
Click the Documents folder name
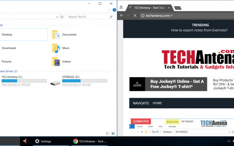pyautogui.click(x=69, y=34)
